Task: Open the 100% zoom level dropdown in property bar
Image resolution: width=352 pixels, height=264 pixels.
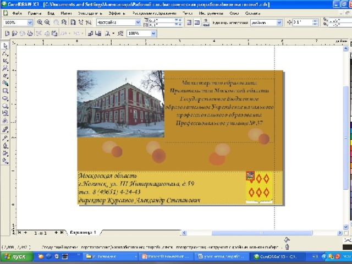Action: 30,23
